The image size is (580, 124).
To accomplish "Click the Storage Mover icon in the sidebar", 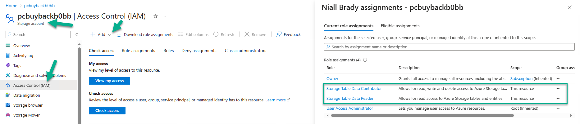I will (x=8, y=115).
